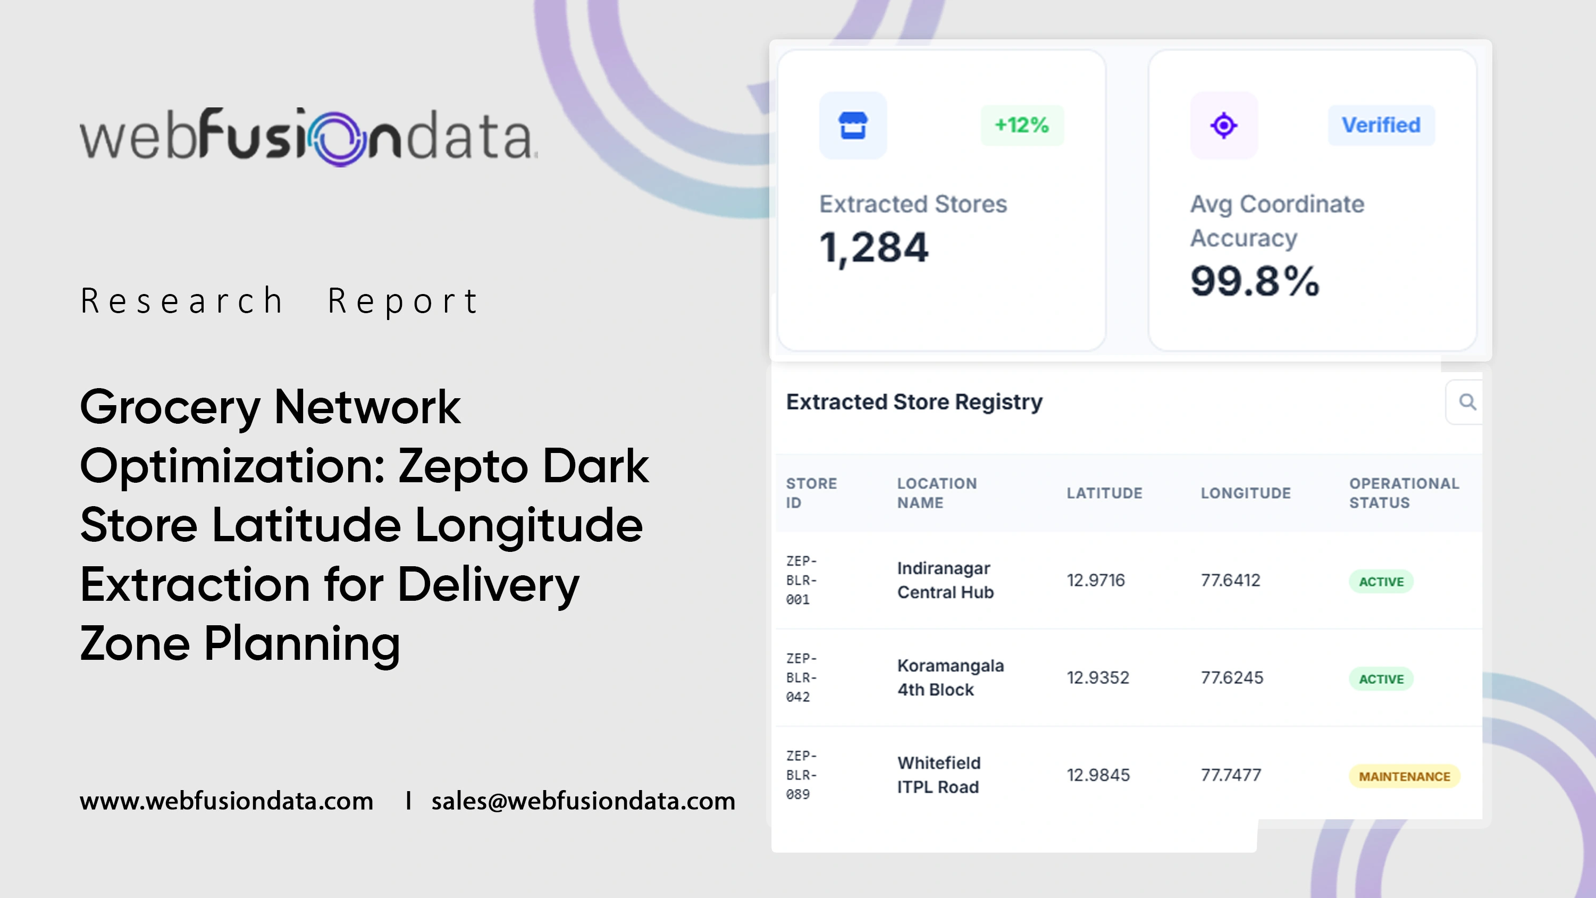The image size is (1596, 898).
Task: Click MAINTENANCE status badge for Whitefield ITPL Road
Action: (1405, 776)
